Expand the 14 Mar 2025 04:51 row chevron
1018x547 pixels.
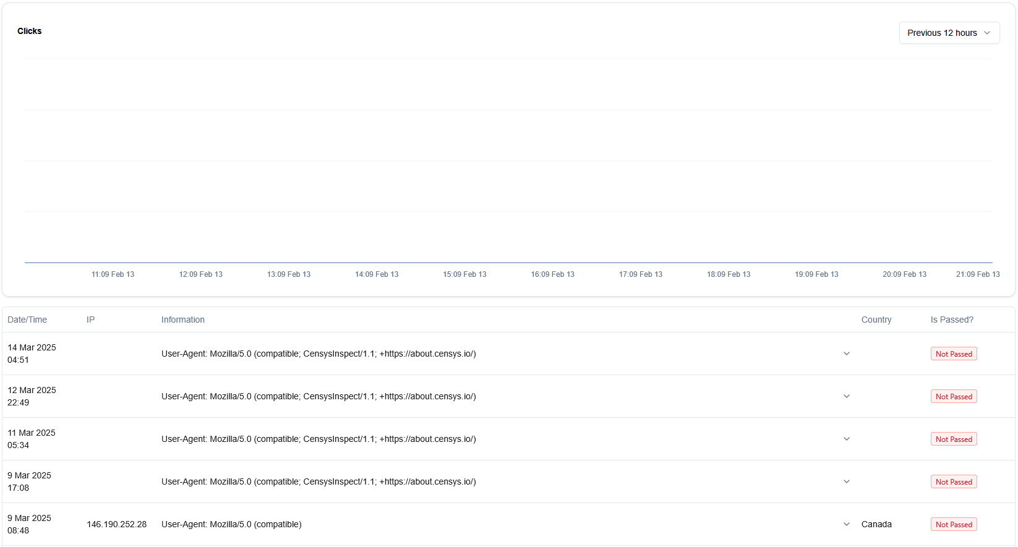pos(847,354)
